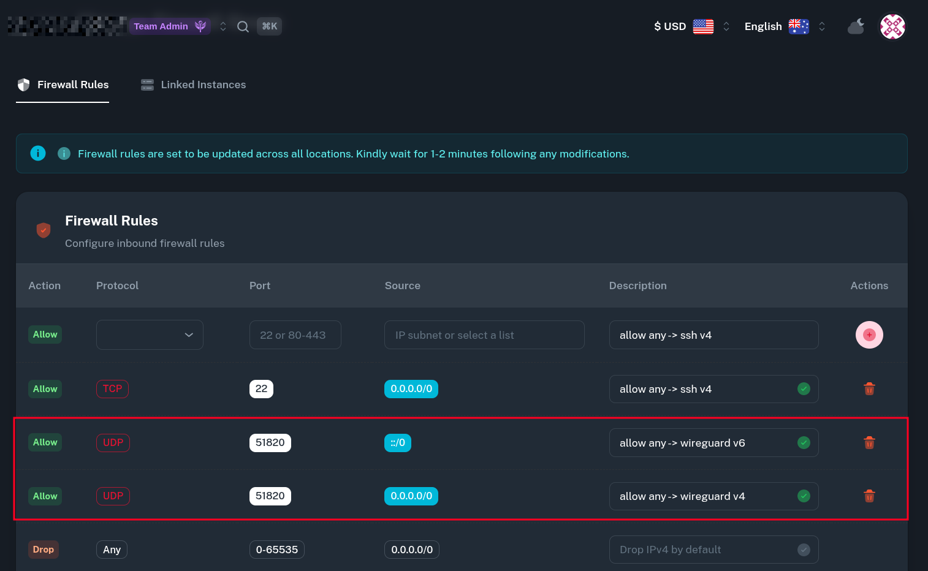
Task: Click the info icon in the notice banner
Action: 38,153
